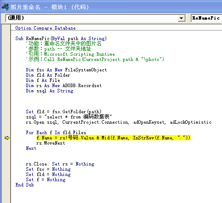Click the Dim fso As New FileSystemObject line
This screenshot has width=222, height=203.
click(66, 70)
